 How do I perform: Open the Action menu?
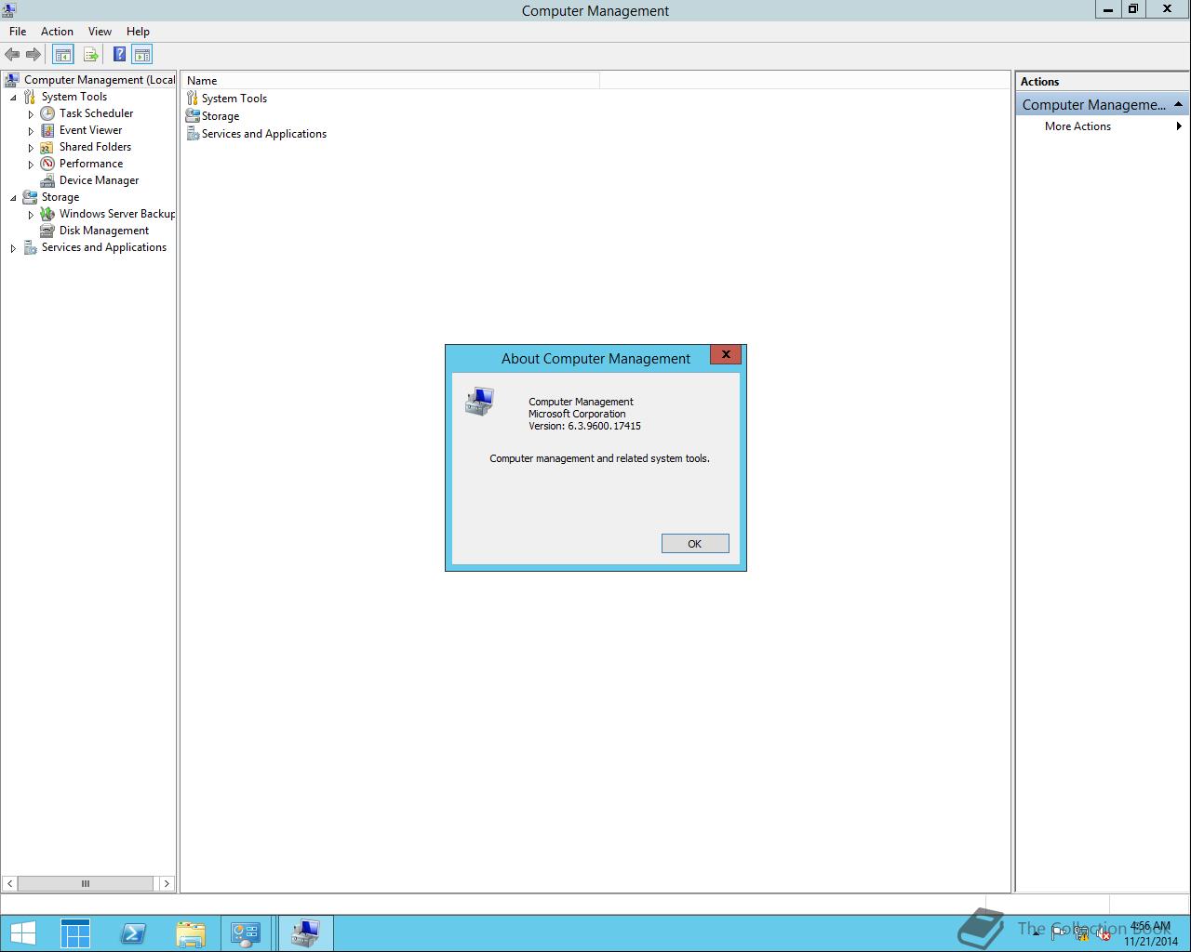point(57,32)
